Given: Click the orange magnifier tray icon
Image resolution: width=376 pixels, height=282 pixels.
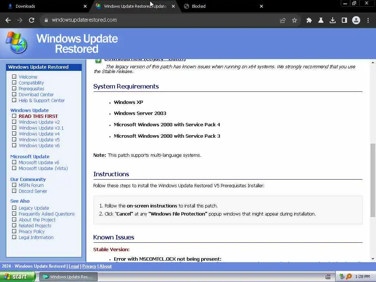Looking at the screenshot, I should pyautogui.click(x=349, y=277).
